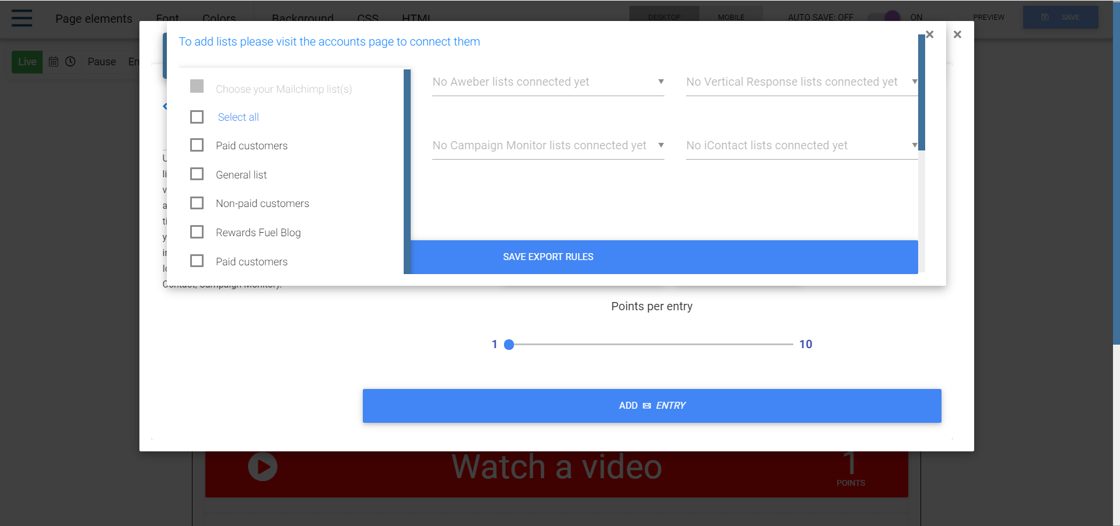1120x526 pixels.
Task: Open the HTML menu
Action: point(416,19)
